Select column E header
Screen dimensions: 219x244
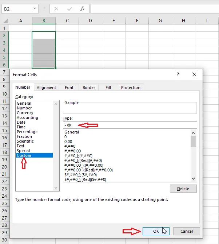coord(114,21)
